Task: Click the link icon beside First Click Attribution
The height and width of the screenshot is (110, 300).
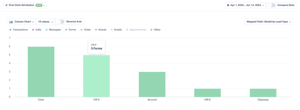Action: click(6, 5)
